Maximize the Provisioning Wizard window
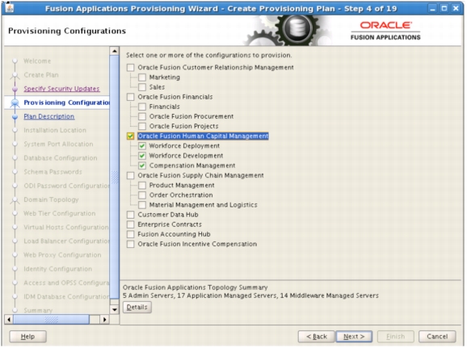This screenshot has height=348, width=467. pos(444,8)
